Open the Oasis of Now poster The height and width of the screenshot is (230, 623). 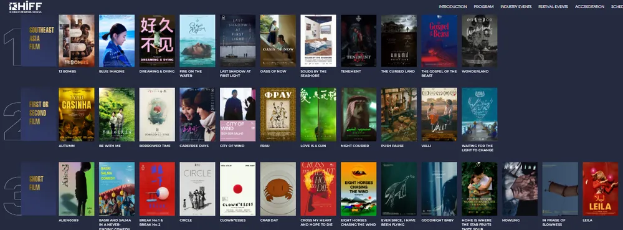pyautogui.click(x=278, y=41)
